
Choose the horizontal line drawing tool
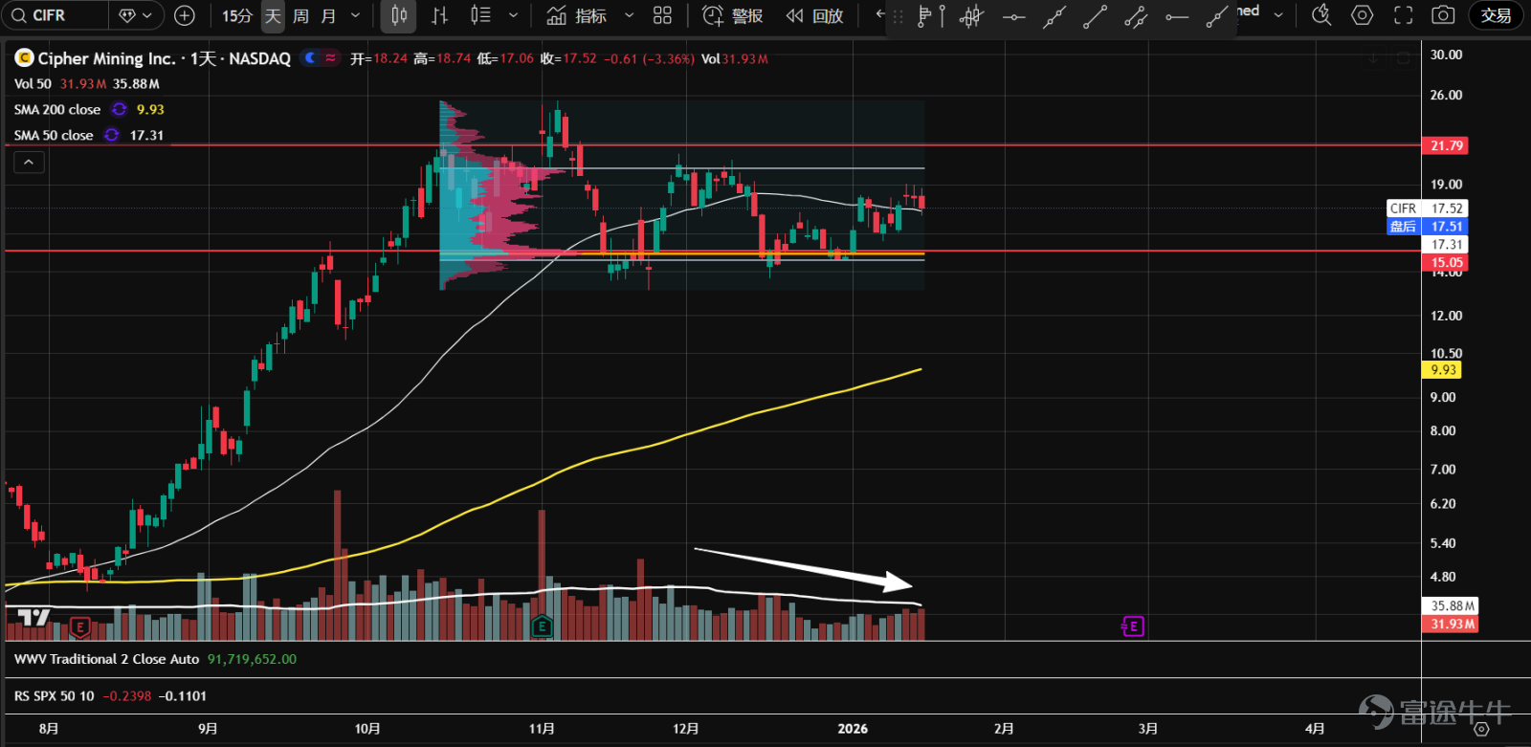(x=1013, y=16)
